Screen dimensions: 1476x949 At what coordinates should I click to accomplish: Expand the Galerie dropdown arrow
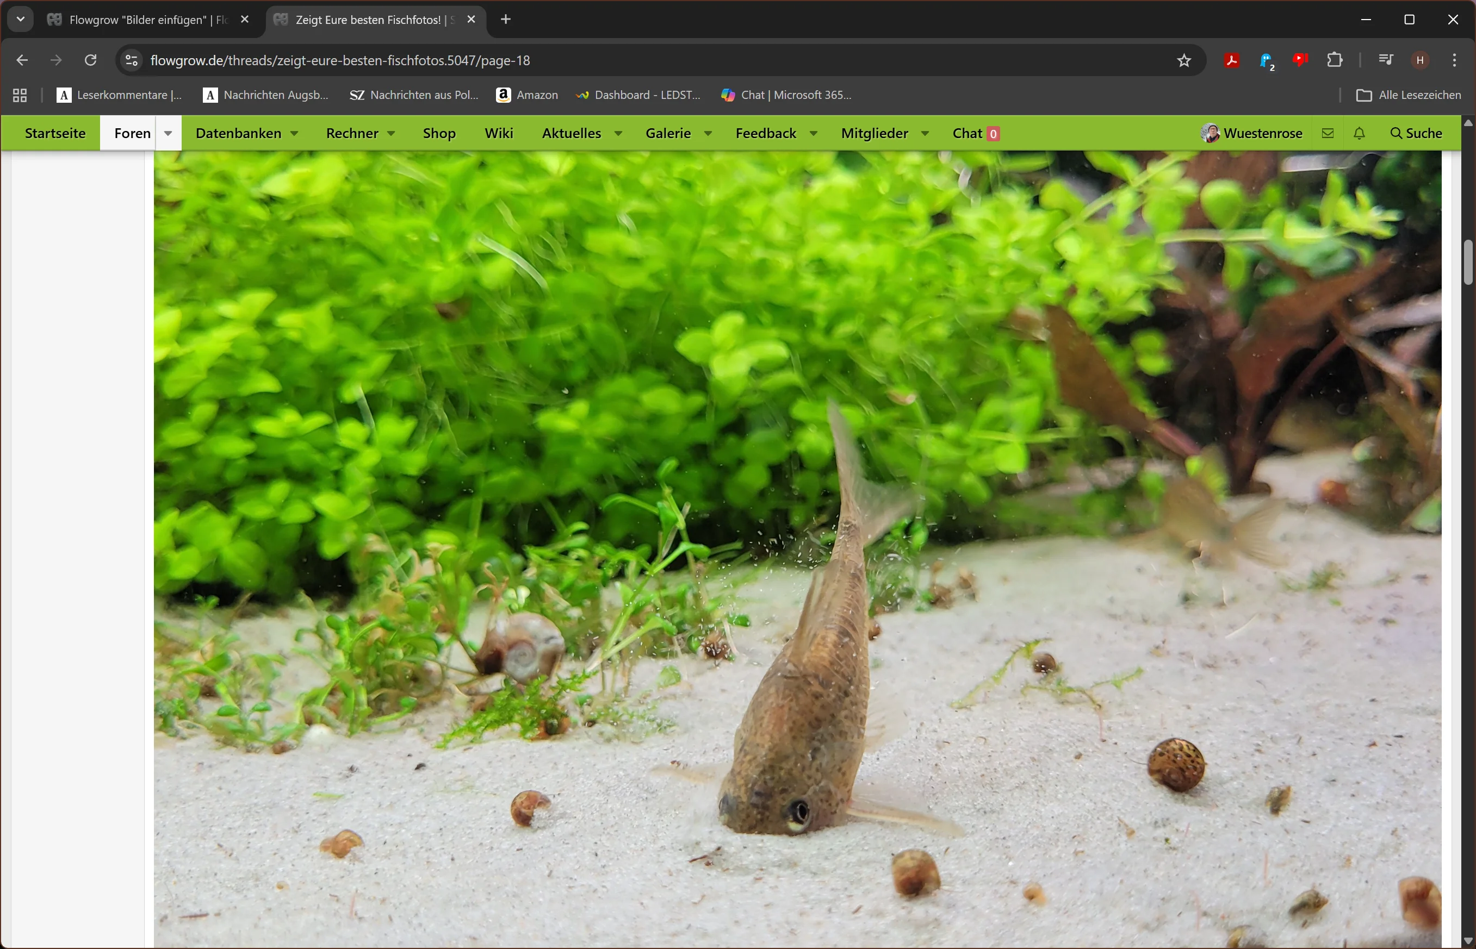click(x=709, y=133)
